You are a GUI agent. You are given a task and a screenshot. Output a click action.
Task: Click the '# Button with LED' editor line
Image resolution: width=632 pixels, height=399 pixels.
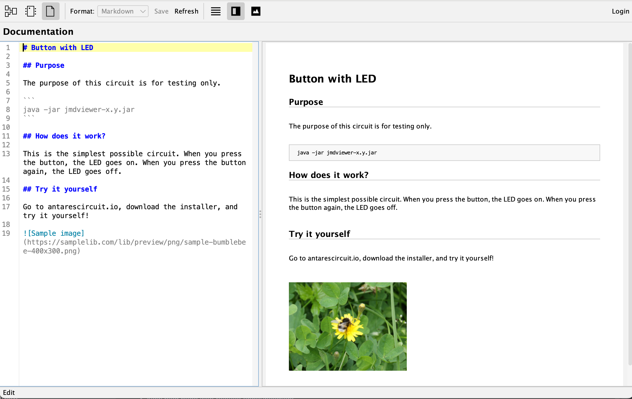(58, 47)
